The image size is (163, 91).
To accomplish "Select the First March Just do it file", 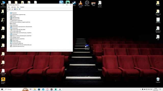I will tap(158, 30).
